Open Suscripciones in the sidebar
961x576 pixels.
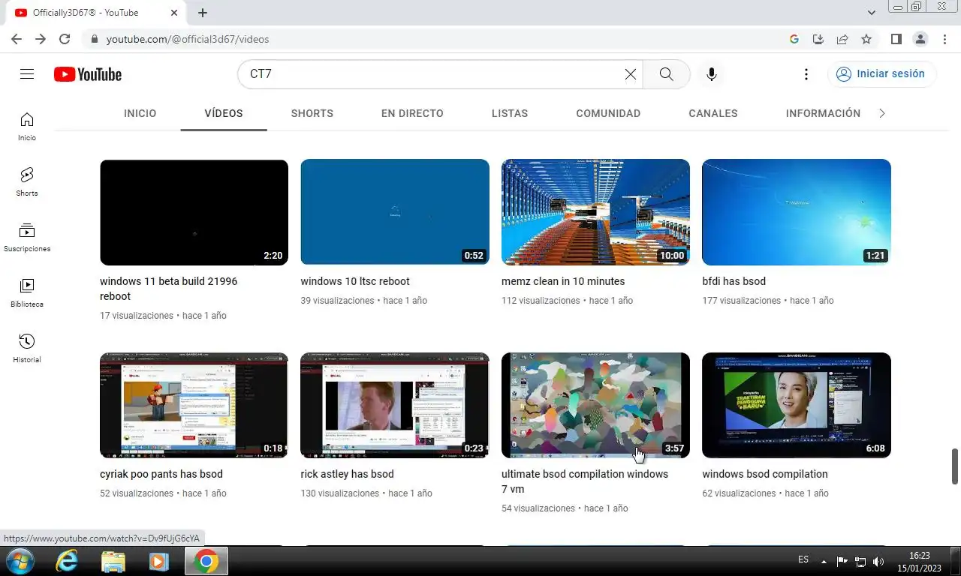pyautogui.click(x=27, y=237)
